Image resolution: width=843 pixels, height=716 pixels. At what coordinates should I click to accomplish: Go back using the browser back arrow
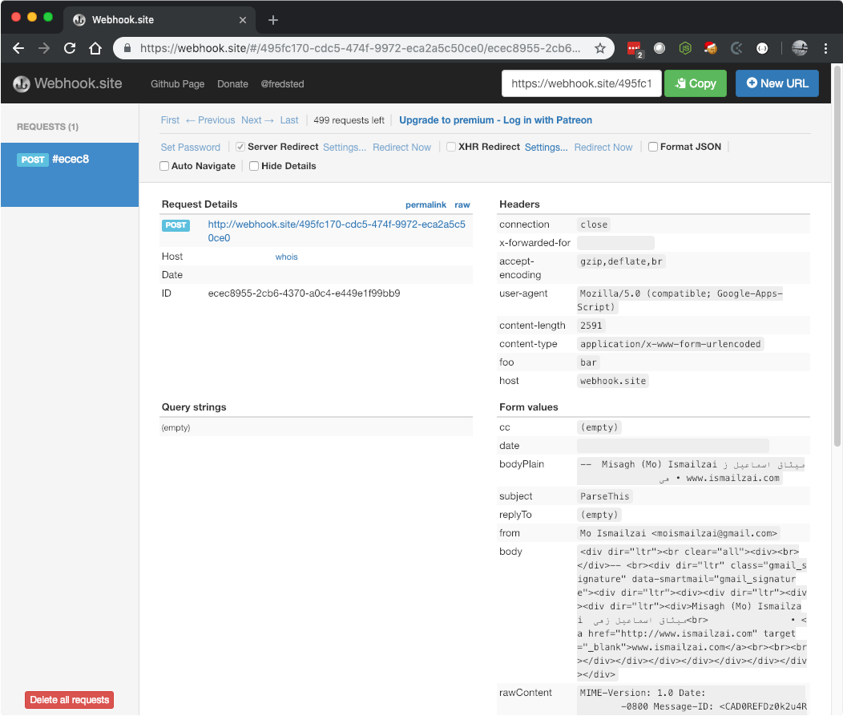[18, 48]
